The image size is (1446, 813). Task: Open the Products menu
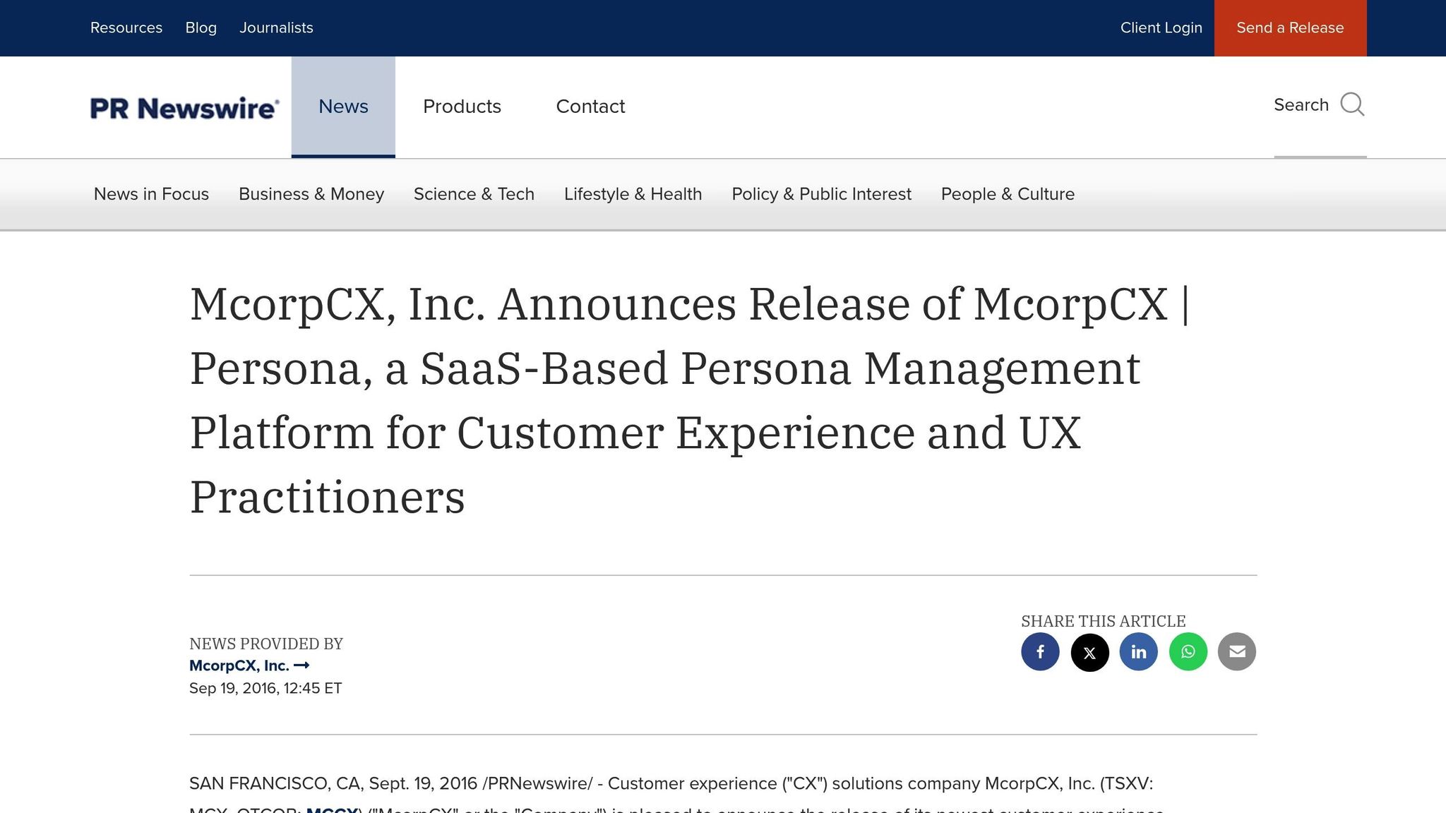pyautogui.click(x=462, y=106)
